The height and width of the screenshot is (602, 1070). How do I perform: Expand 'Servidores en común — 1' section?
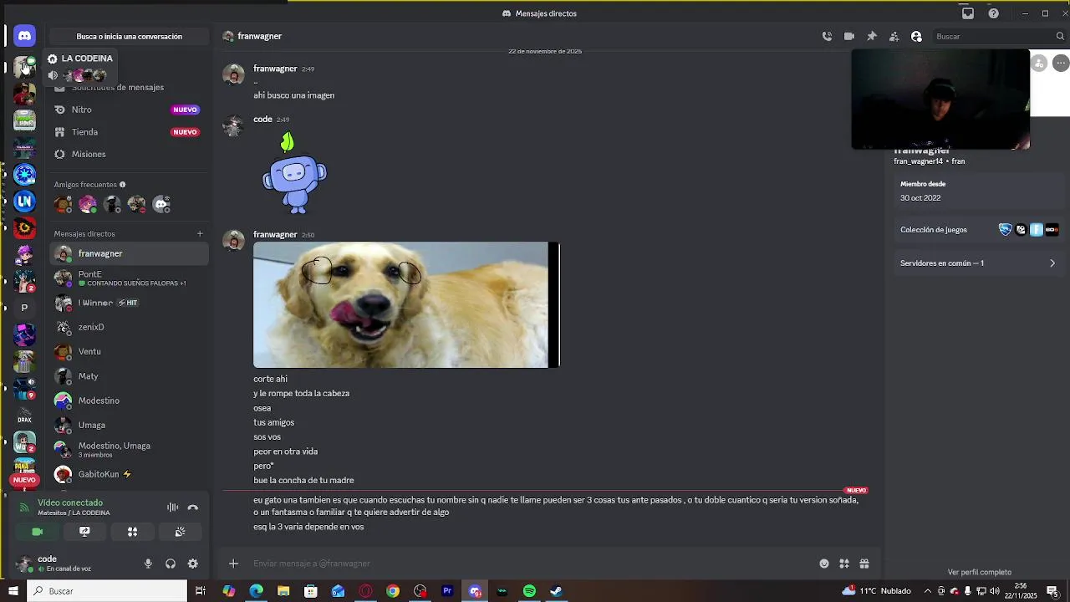[x=977, y=263]
